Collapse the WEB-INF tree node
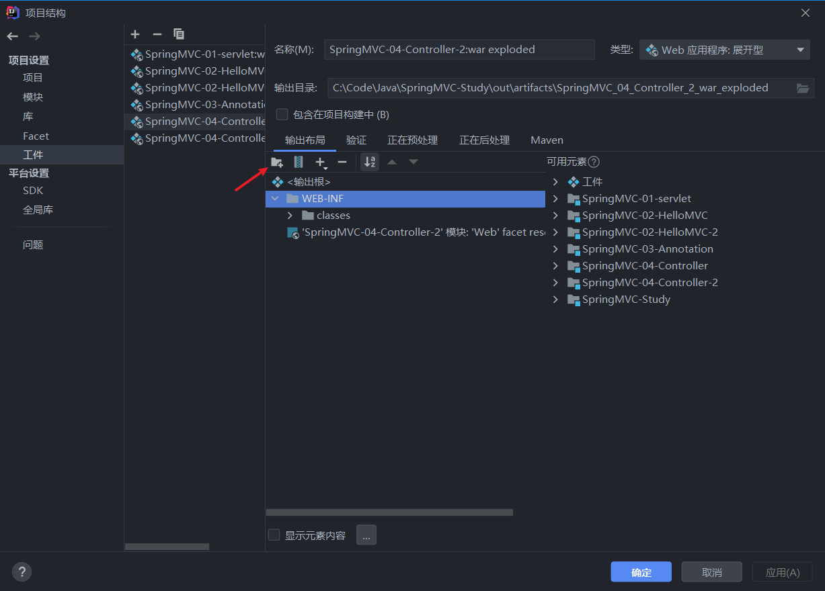The width and height of the screenshot is (825, 591). [274, 199]
